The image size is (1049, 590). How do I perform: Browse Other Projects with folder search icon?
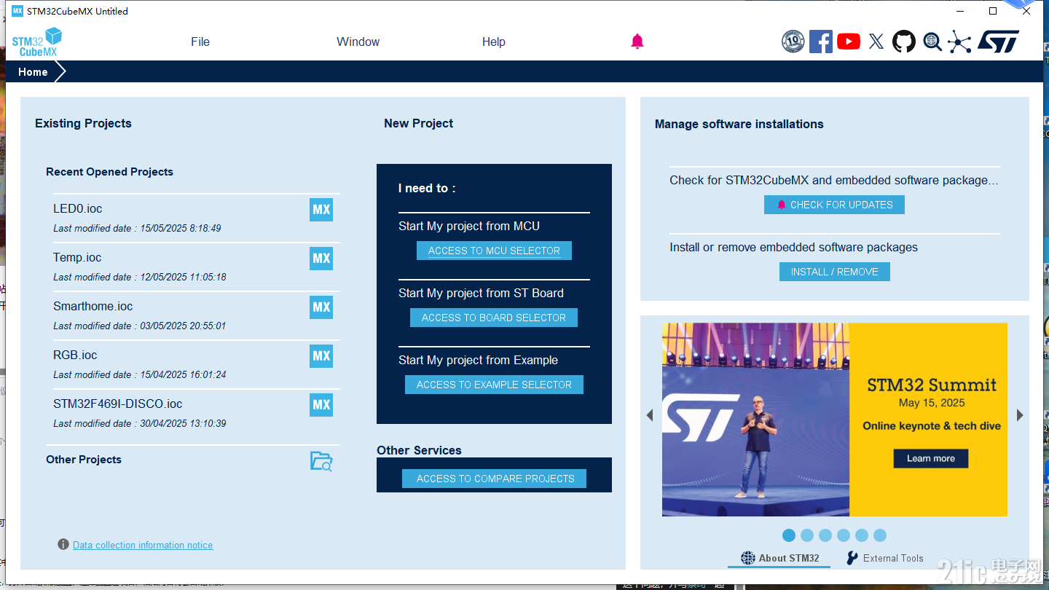321,461
